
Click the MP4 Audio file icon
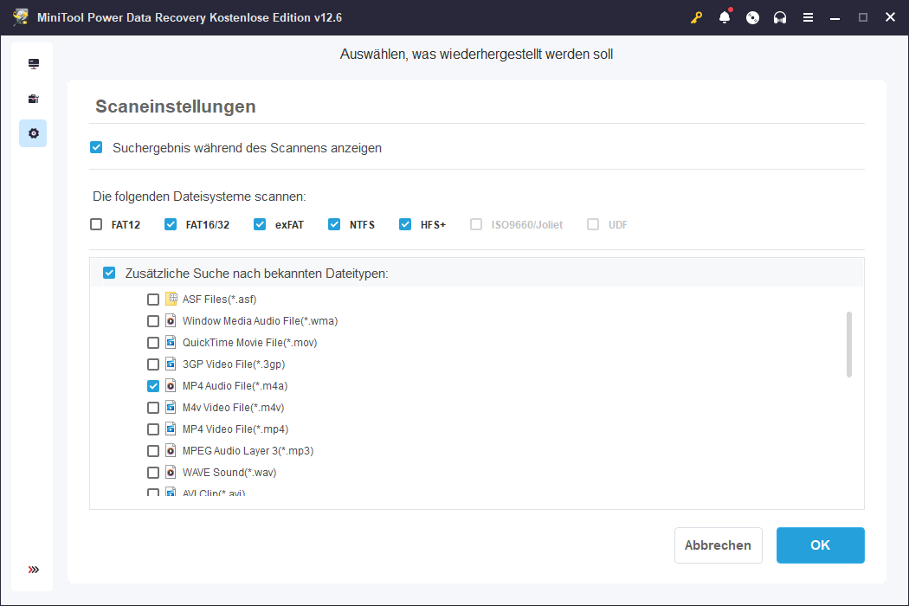point(171,385)
